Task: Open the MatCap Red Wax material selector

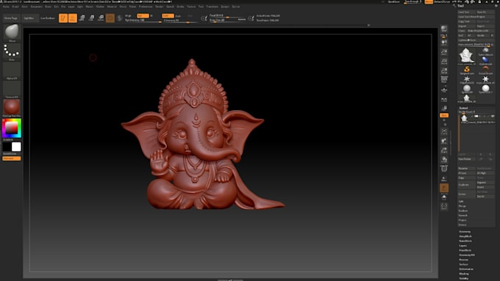Action: click(x=12, y=108)
